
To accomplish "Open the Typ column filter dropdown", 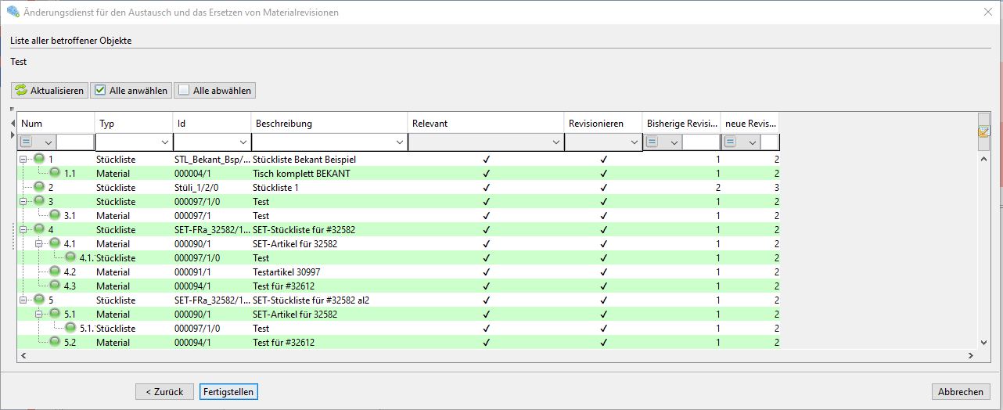I will point(164,142).
